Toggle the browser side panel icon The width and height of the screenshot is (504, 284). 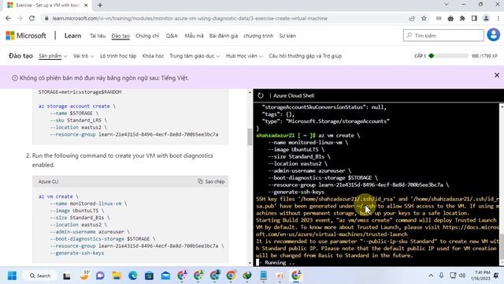pos(474,18)
